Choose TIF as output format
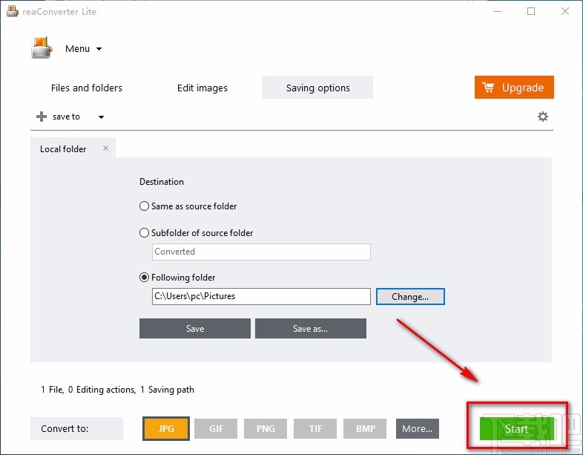Viewport: 583px width, 455px height. click(315, 428)
